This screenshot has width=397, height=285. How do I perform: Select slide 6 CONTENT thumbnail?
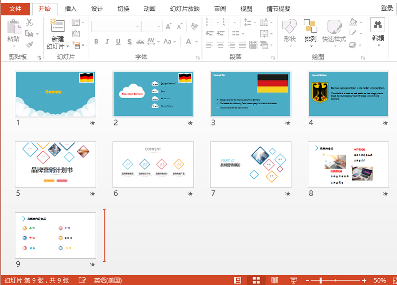[x=153, y=165]
